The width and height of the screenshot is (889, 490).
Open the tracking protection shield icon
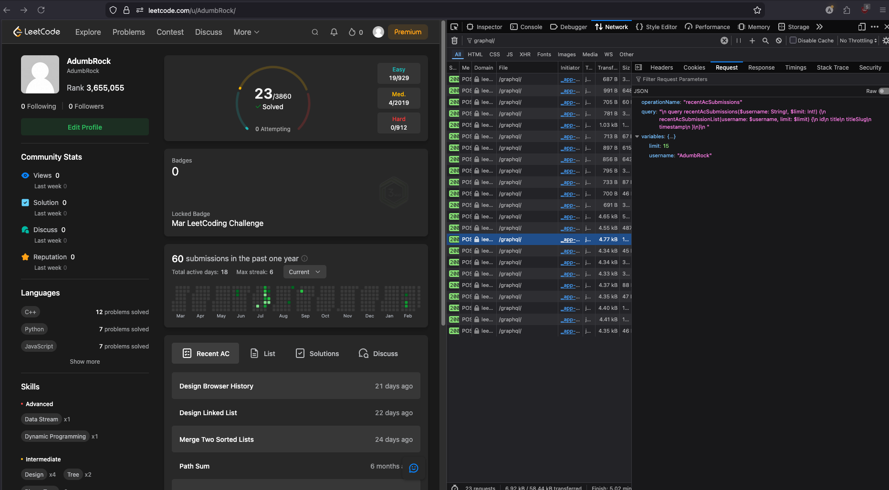(113, 10)
